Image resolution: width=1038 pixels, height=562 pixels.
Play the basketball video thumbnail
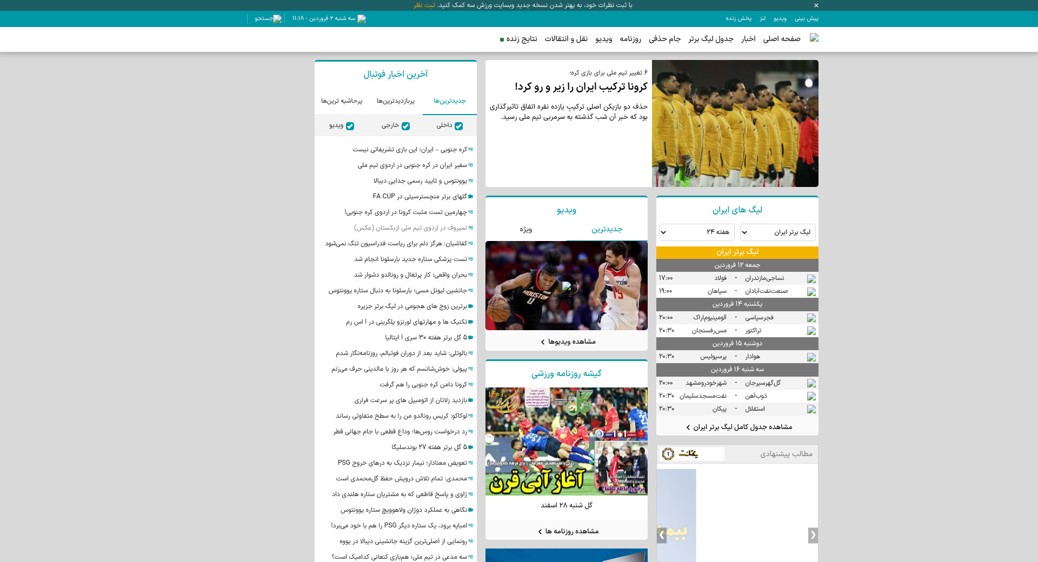click(566, 285)
